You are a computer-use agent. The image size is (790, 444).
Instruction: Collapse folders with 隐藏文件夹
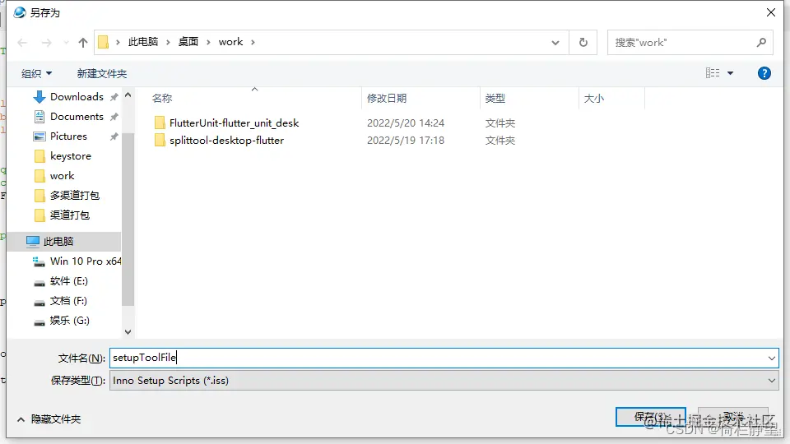pos(49,419)
